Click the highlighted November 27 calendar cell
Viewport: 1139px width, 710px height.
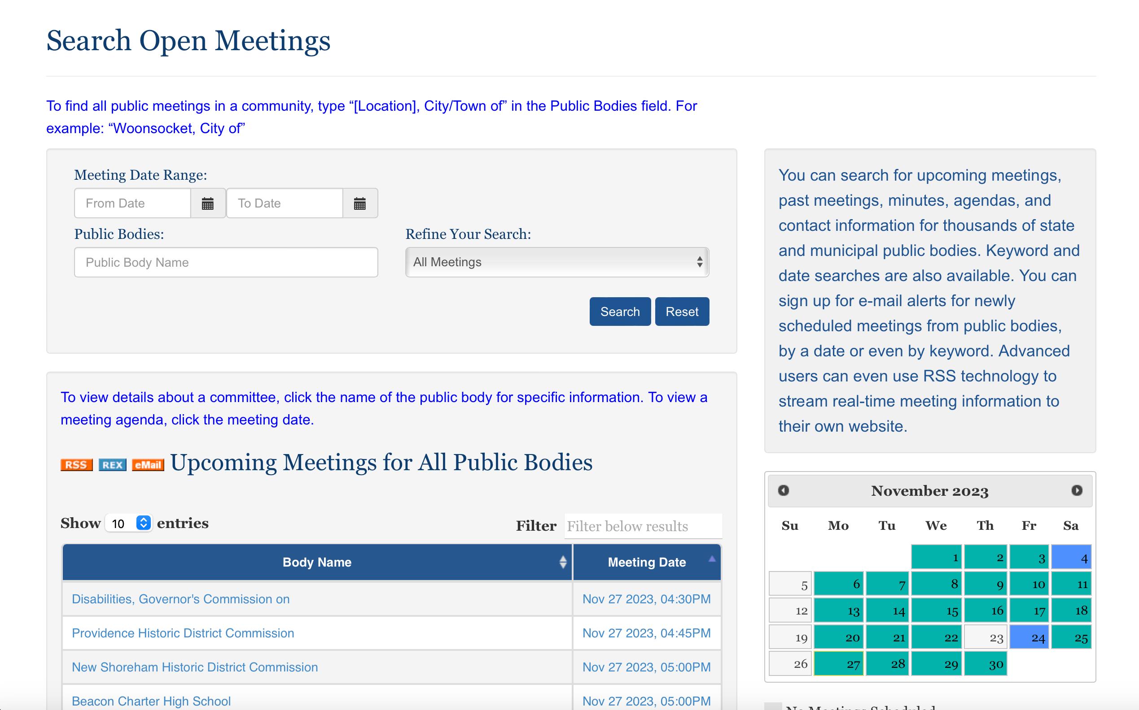[839, 663]
